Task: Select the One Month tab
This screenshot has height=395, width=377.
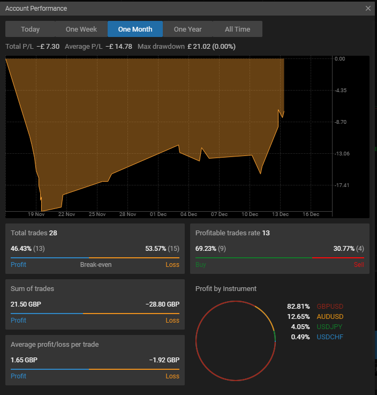Action: coord(135,29)
